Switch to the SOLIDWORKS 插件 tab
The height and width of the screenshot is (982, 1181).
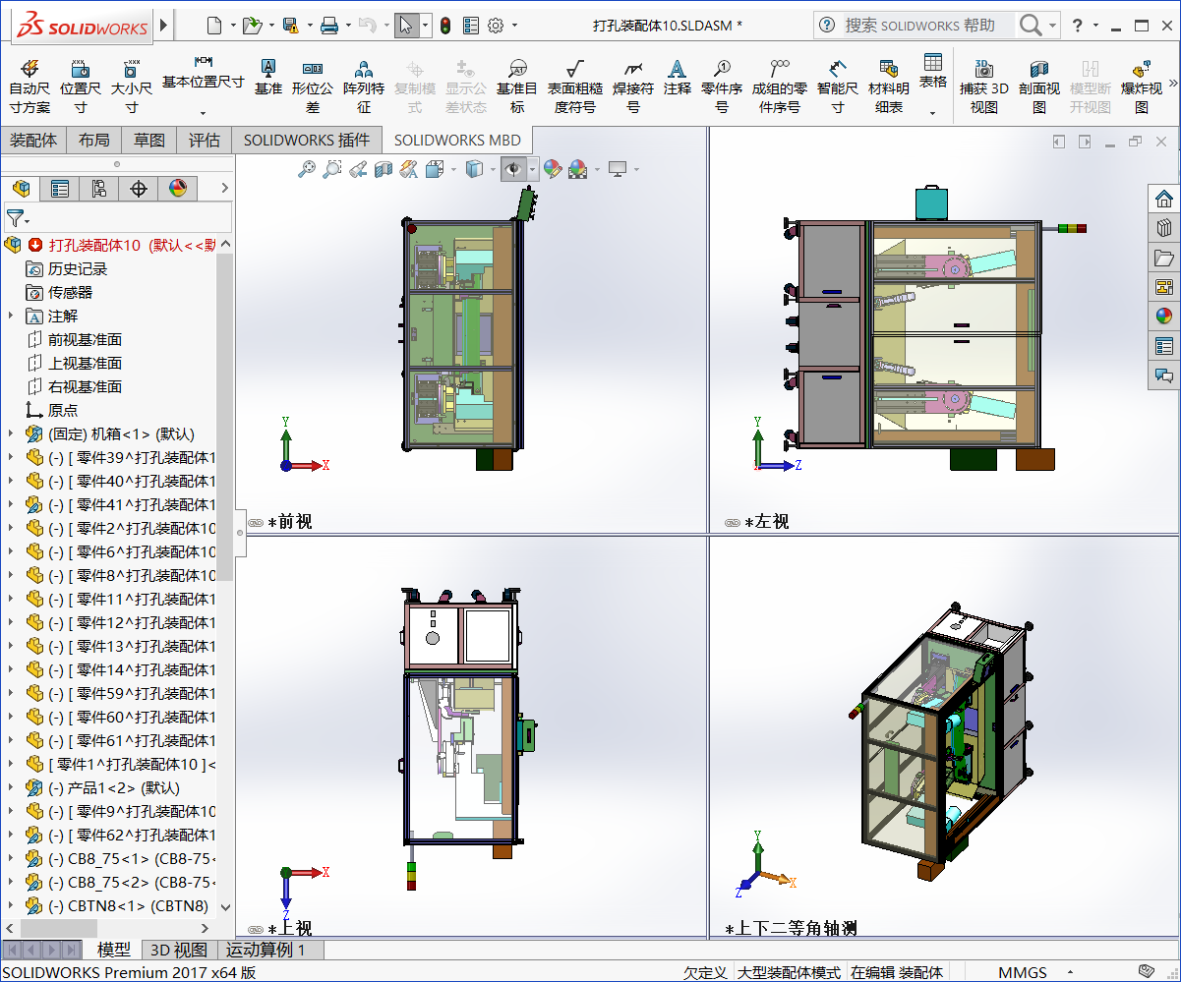pos(307,141)
